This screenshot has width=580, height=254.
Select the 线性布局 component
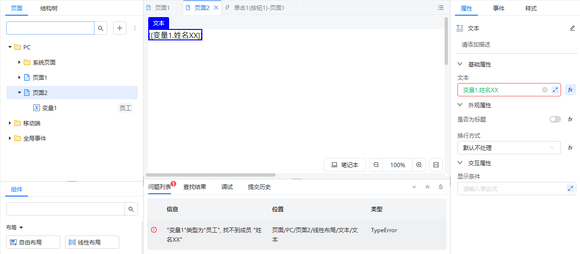92,242
